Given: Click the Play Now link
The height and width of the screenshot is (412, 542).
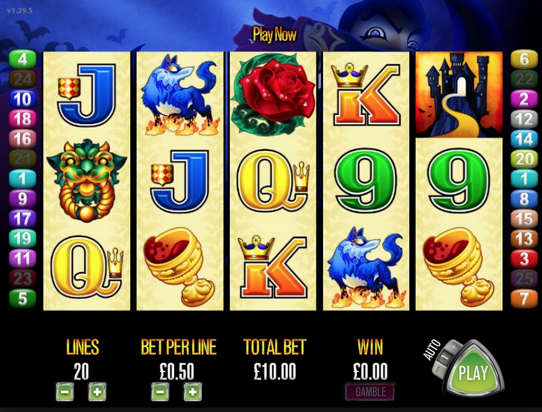Looking at the screenshot, I should point(275,35).
